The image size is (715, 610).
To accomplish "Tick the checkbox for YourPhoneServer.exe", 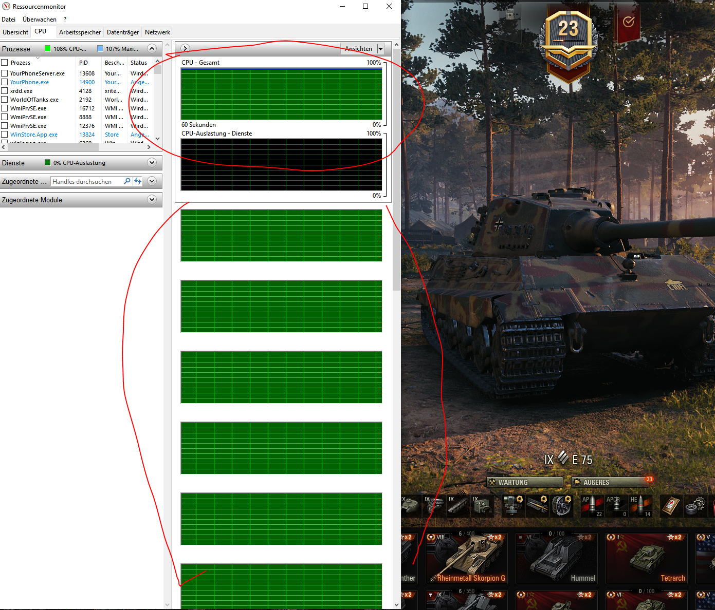I will point(5,73).
